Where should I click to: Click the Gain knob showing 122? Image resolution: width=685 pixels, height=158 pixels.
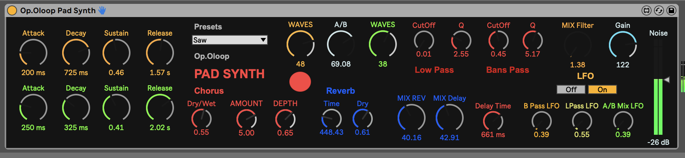tap(622, 45)
